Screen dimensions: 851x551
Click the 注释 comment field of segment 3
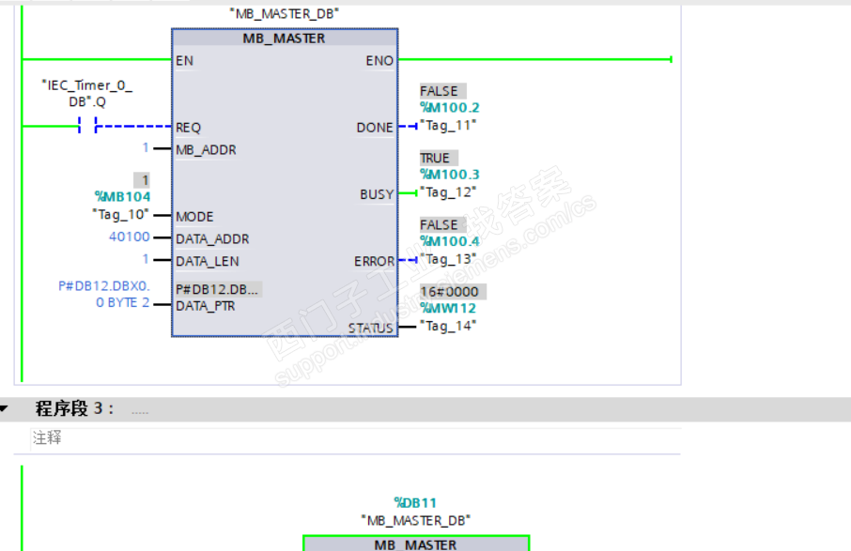[x=355, y=438]
